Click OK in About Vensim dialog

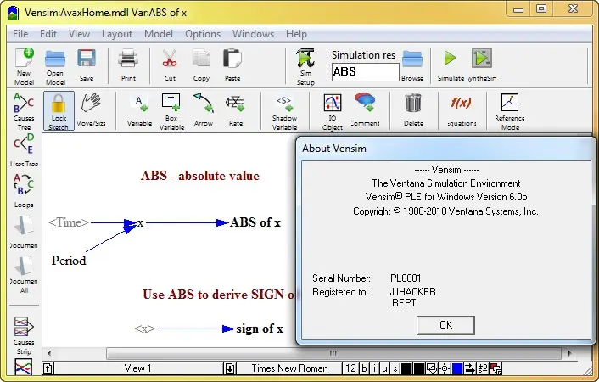coord(445,325)
